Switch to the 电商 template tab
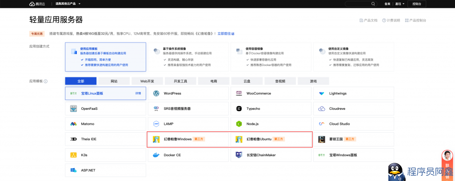Viewport: 455px width, 181px height. coord(214,81)
